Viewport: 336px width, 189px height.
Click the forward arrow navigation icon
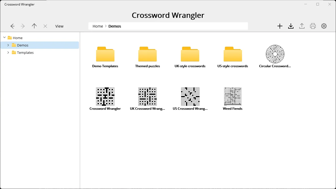(23, 26)
